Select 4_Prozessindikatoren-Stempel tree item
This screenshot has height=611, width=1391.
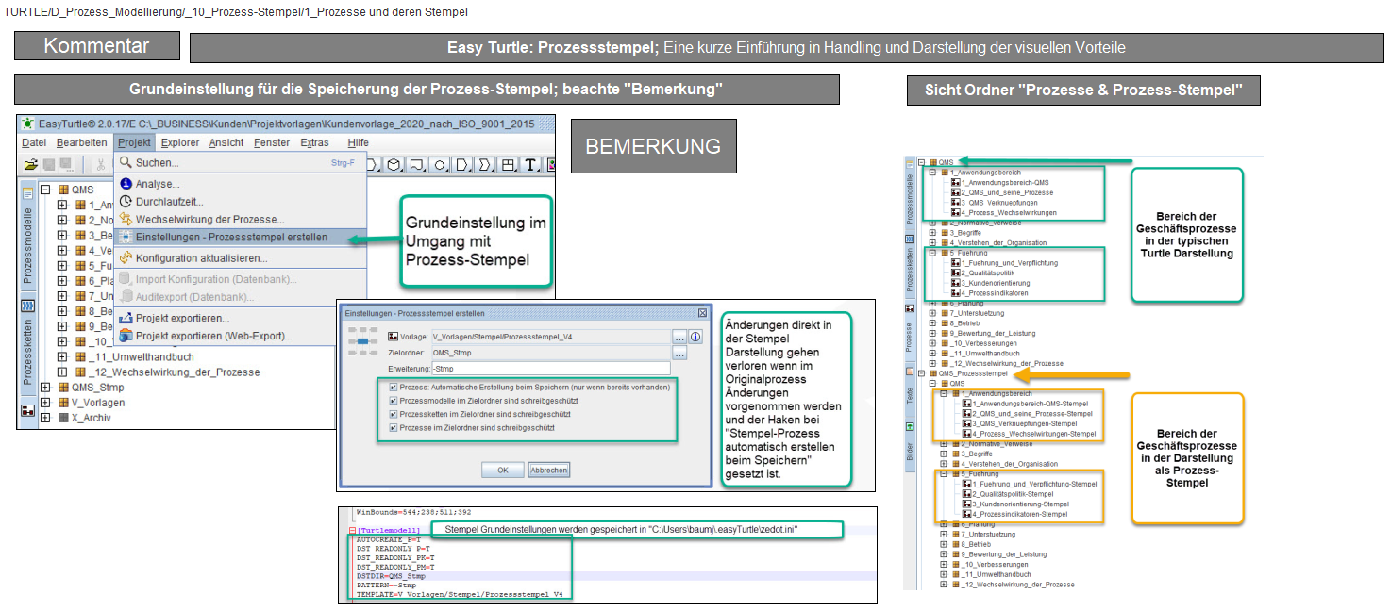1020,514
